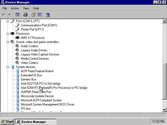This screenshot has width=167, height=125.
Task: Select AMD K7 Processor text
Action: 33,38
